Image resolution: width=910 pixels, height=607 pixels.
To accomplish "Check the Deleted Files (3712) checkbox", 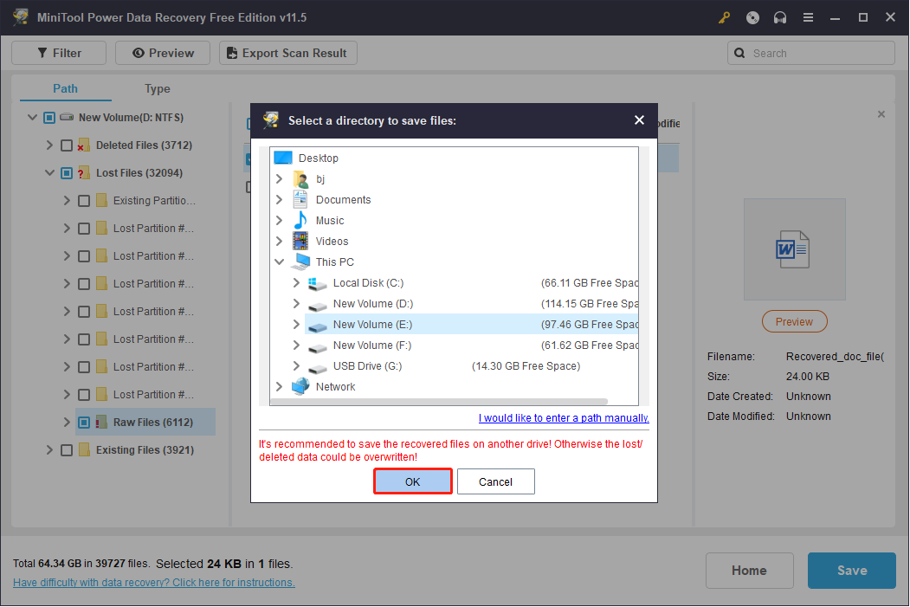I will (67, 145).
